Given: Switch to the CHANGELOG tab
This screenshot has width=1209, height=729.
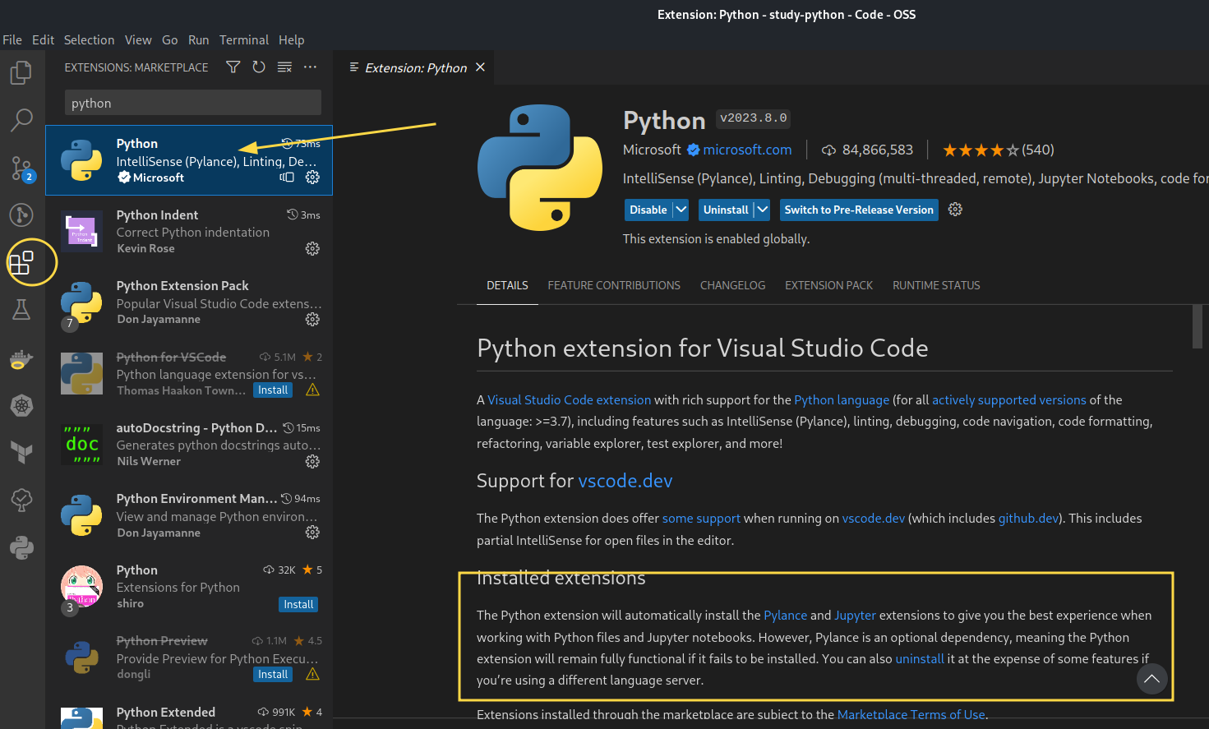Looking at the screenshot, I should pyautogui.click(x=732, y=285).
